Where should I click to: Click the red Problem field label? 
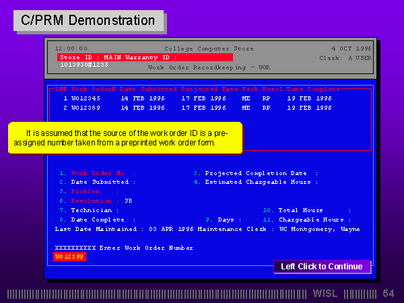tap(85, 191)
